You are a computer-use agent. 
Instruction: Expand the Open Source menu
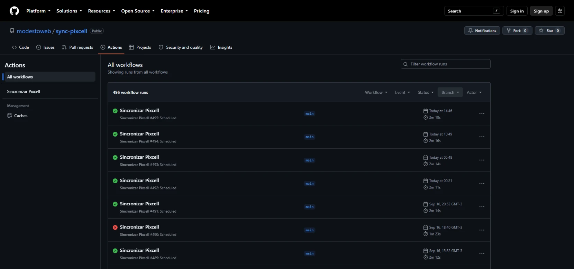coord(138,11)
